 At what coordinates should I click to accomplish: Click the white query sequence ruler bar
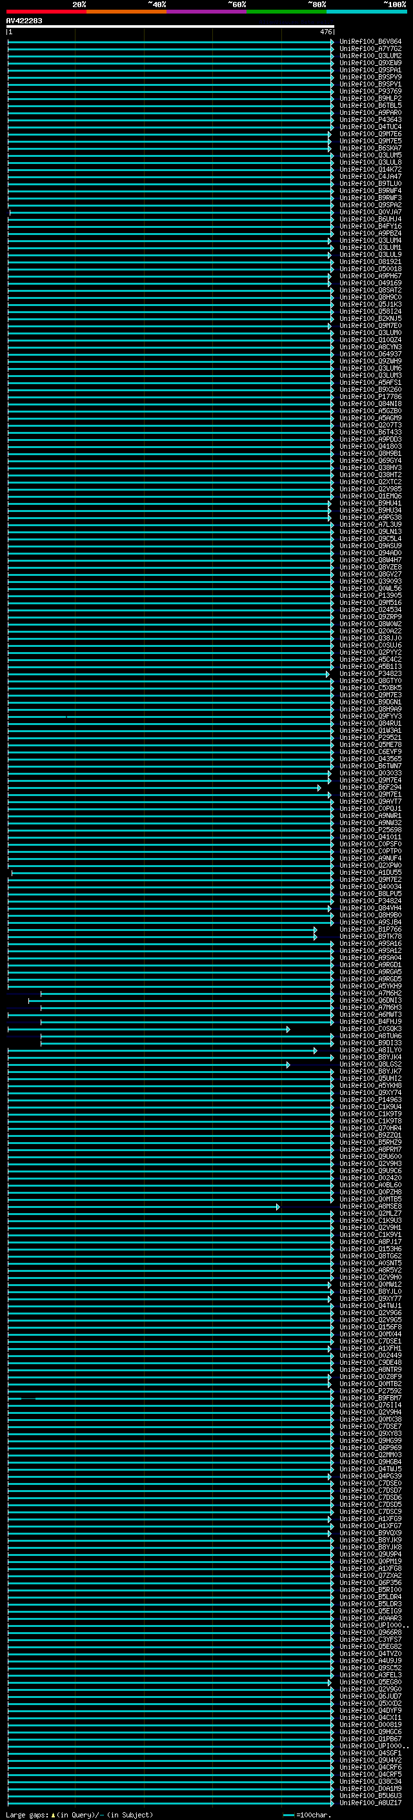[170, 26]
